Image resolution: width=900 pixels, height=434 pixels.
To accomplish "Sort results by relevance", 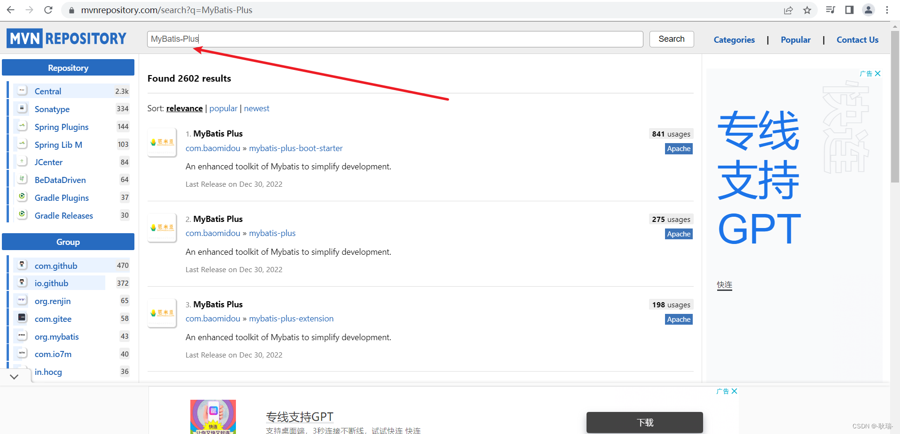I will click(184, 108).
